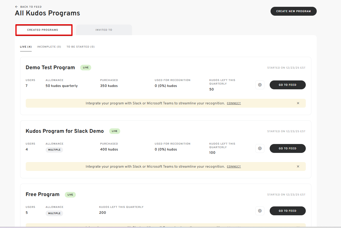Click Connect link in Demo Test Program banner
341x228 pixels.
tap(234, 104)
